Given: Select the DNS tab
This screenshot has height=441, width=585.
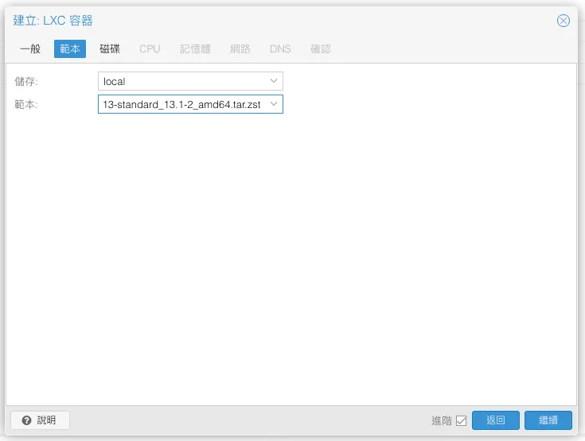Looking at the screenshot, I should click(280, 48).
